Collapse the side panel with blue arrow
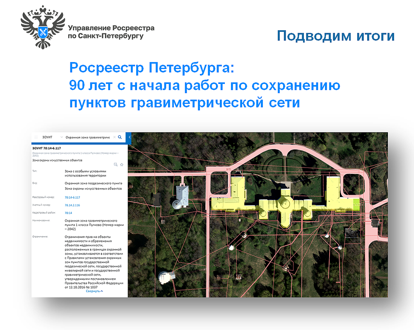Screen dimensions: 414x330 coord(129,137)
